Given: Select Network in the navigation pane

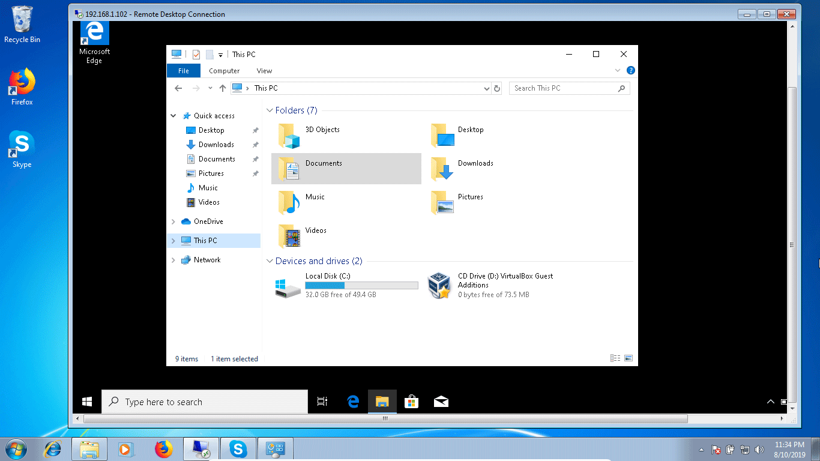Looking at the screenshot, I should [x=207, y=260].
